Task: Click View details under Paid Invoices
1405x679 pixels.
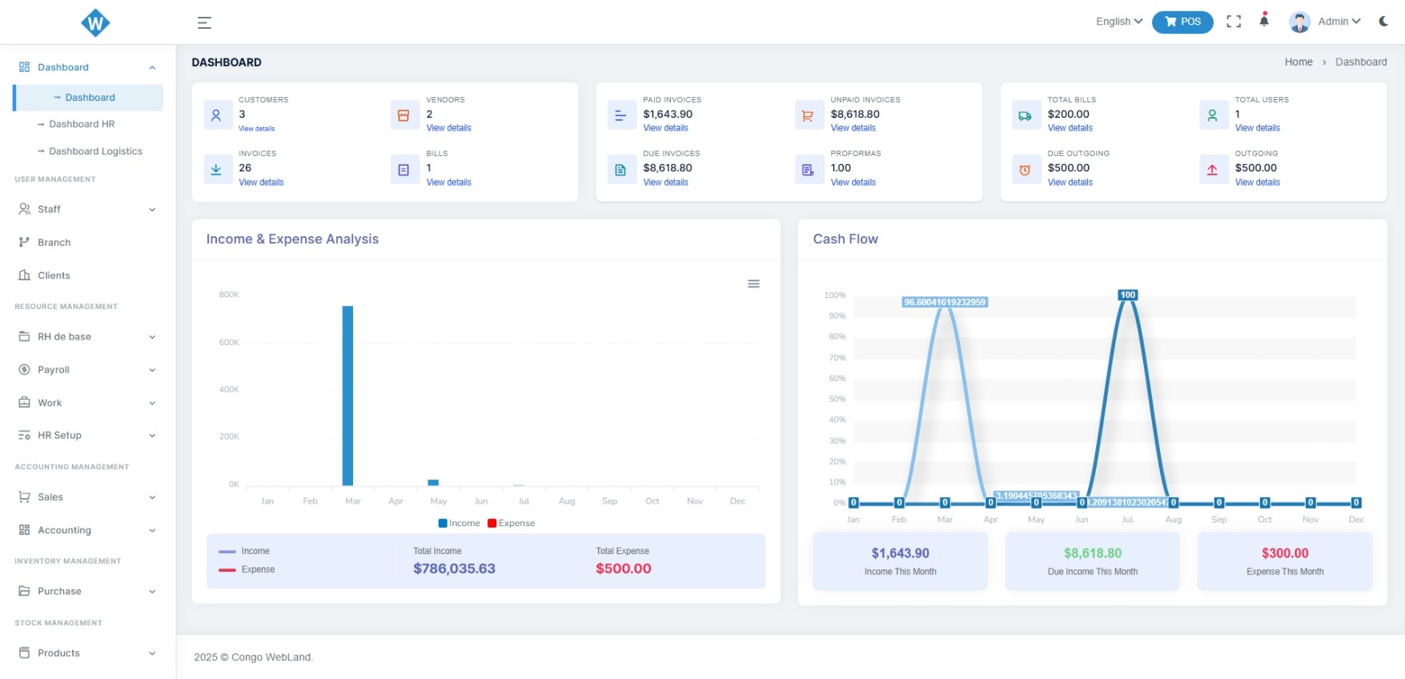Action: coord(665,128)
